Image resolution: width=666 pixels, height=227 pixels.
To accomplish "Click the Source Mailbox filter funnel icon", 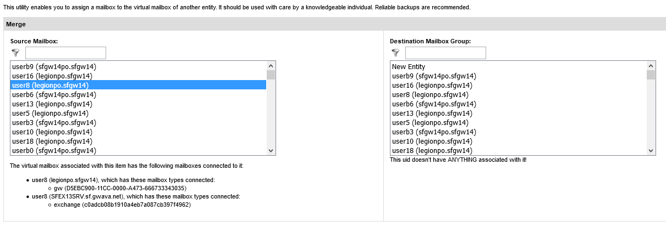I will 15,53.
